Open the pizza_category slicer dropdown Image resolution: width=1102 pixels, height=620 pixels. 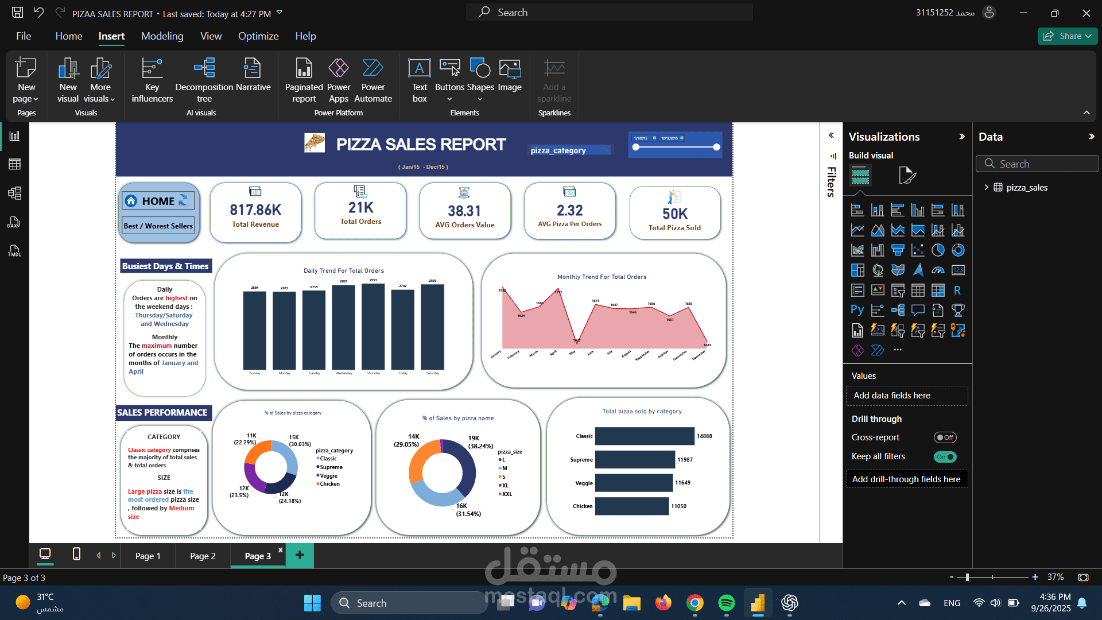coord(607,150)
